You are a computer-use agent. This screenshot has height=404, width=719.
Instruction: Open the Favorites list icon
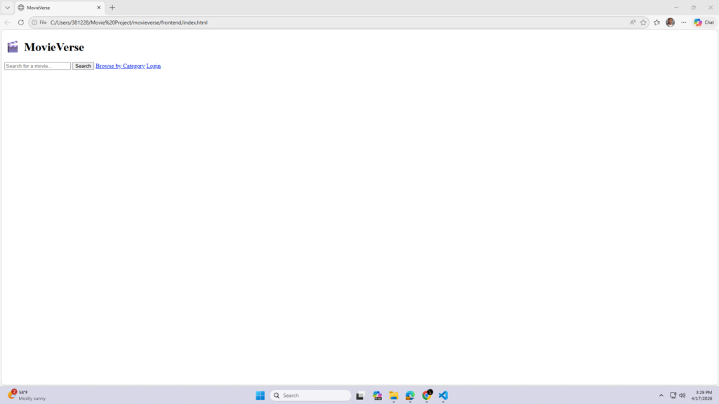657,22
